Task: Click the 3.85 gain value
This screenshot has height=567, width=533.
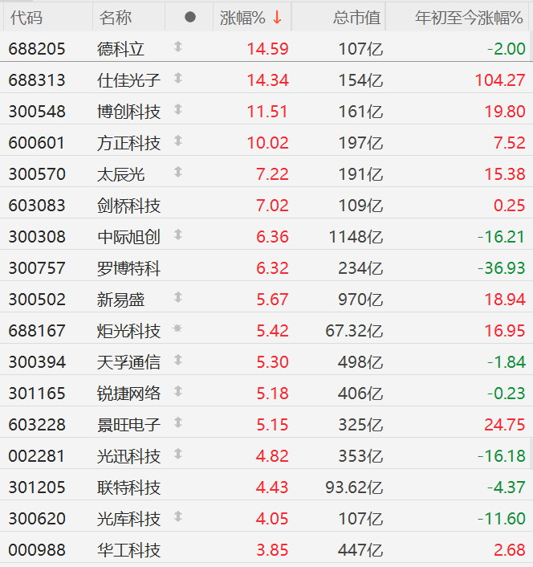Action: [x=272, y=550]
